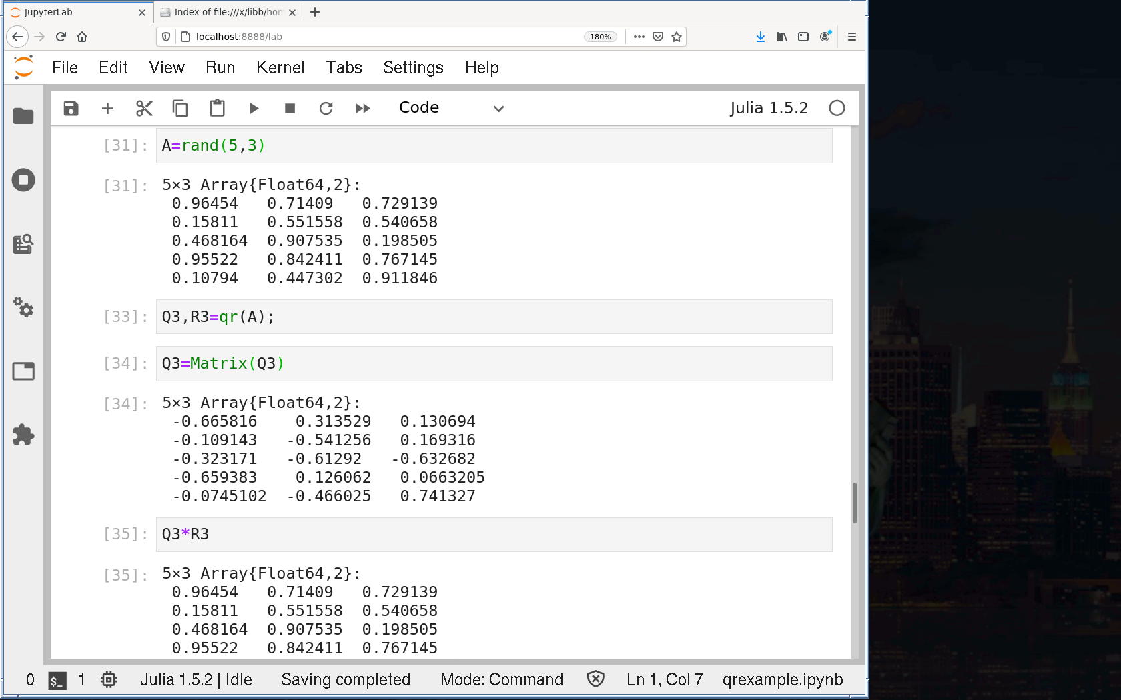
Task: Open the Firefox hamburger application menu
Action: point(851,37)
